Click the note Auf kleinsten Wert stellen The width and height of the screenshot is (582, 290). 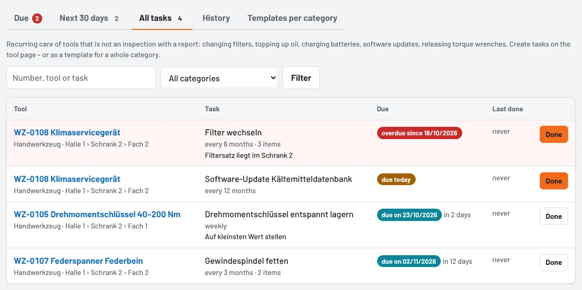pyautogui.click(x=246, y=236)
